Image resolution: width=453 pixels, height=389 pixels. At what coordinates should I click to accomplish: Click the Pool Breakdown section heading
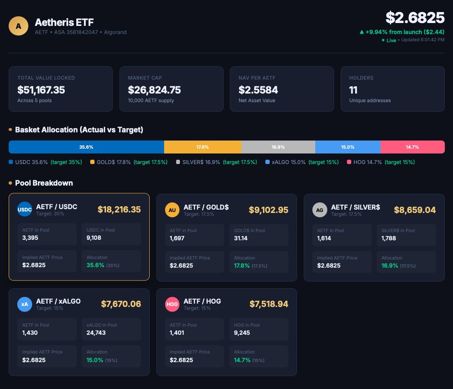[44, 183]
